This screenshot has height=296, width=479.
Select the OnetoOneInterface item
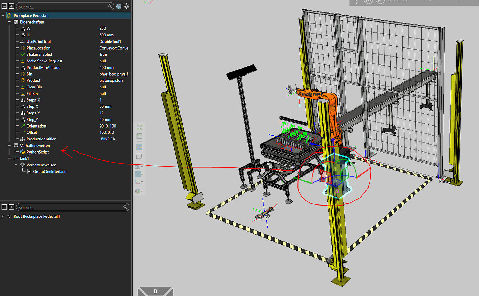tap(49, 171)
